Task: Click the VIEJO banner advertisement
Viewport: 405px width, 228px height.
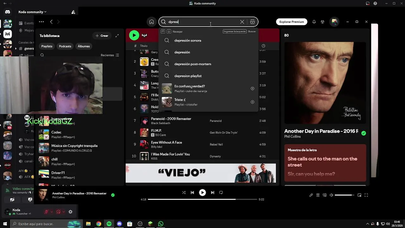Action: click(201, 173)
